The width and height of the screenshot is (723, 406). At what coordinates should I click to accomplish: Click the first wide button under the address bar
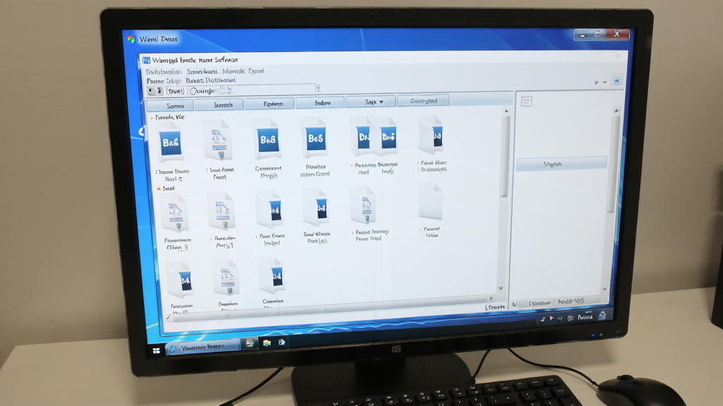[x=169, y=106]
